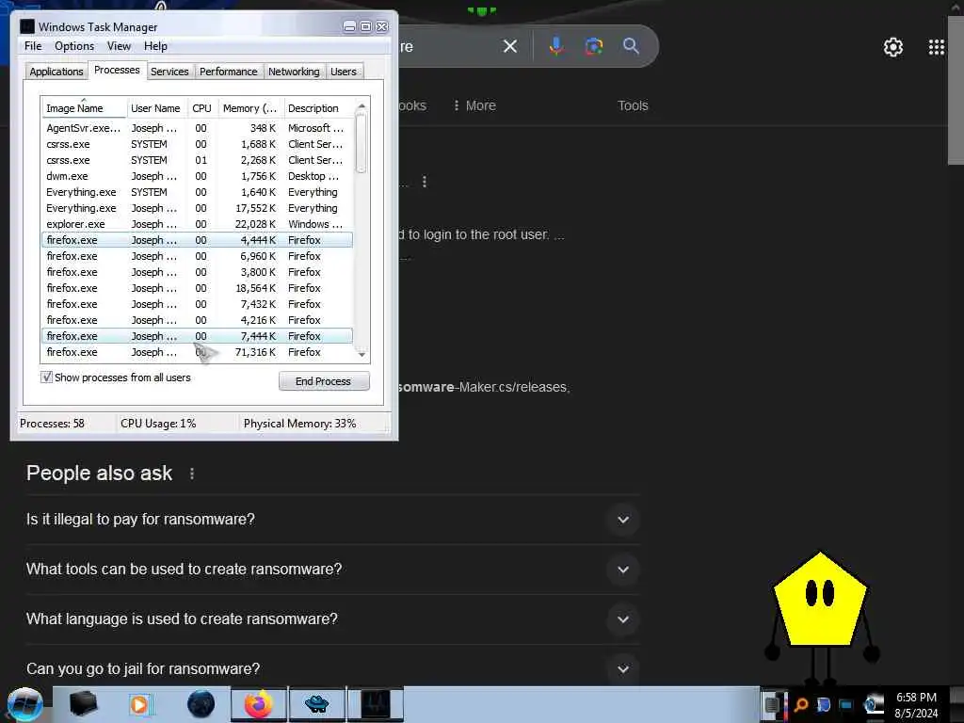This screenshot has height=723, width=964.
Task: Open the black box taskbar icon
Action: (x=83, y=704)
